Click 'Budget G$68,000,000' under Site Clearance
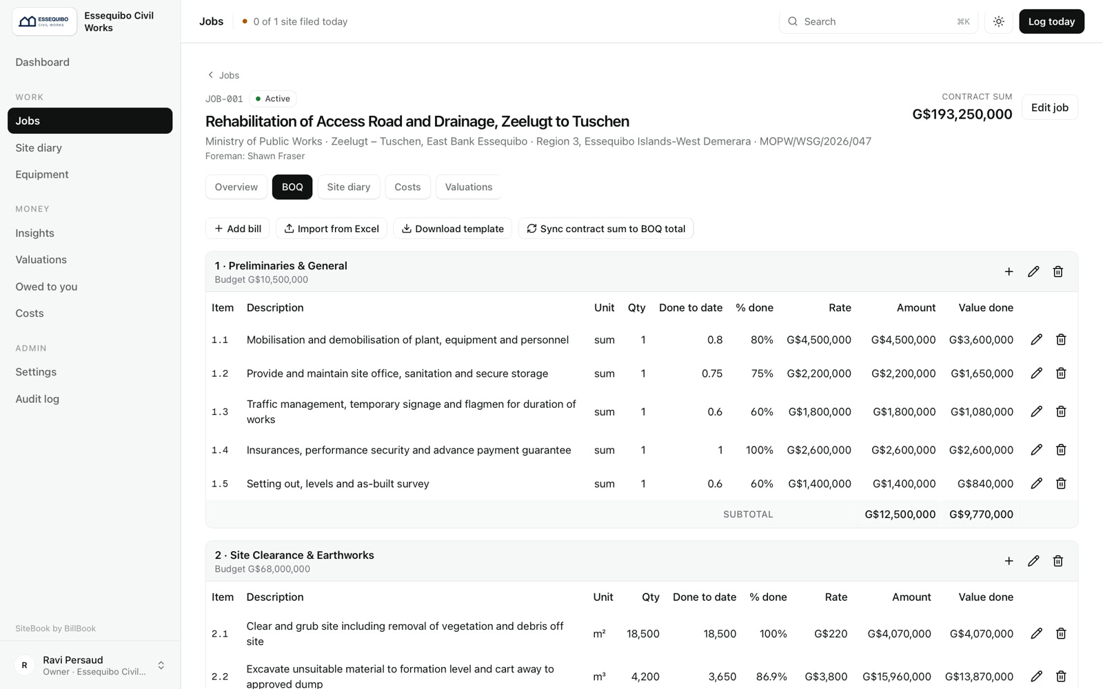 click(x=262, y=569)
